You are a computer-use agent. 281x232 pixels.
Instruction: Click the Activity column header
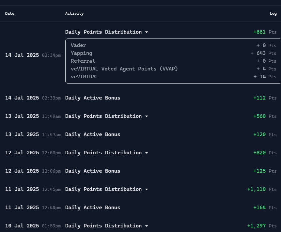pos(74,13)
